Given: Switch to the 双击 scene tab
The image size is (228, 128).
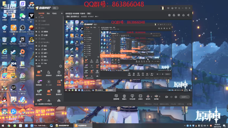Looking at the screenshot, I should coord(48,13).
